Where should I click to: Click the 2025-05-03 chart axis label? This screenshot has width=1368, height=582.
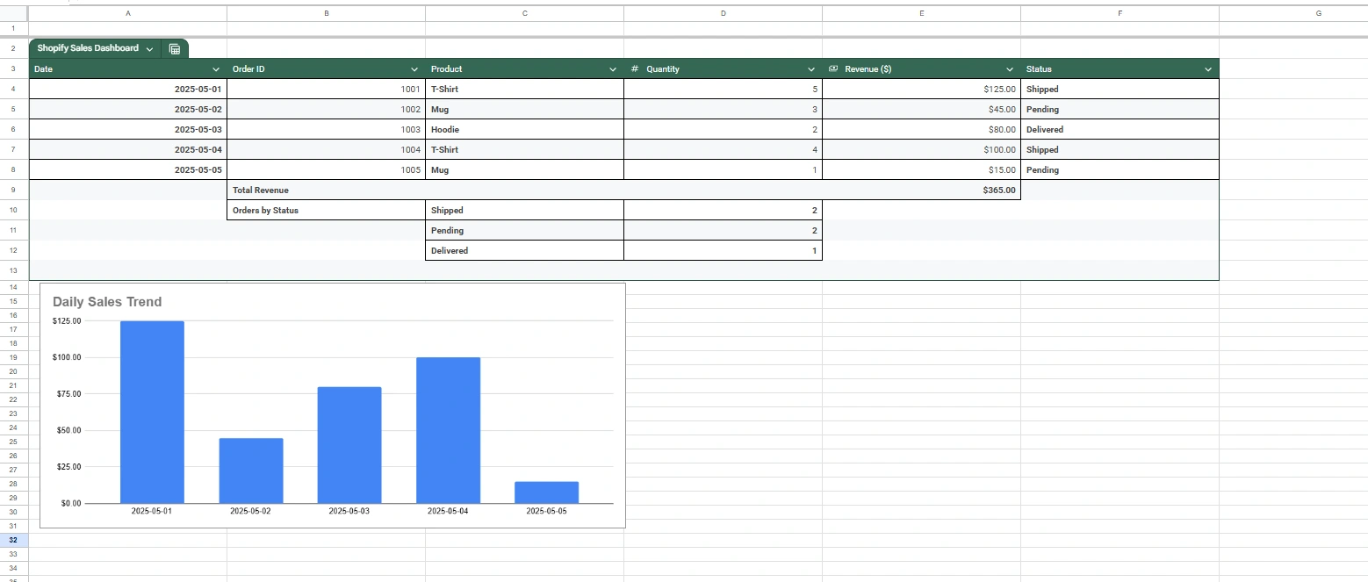(349, 511)
